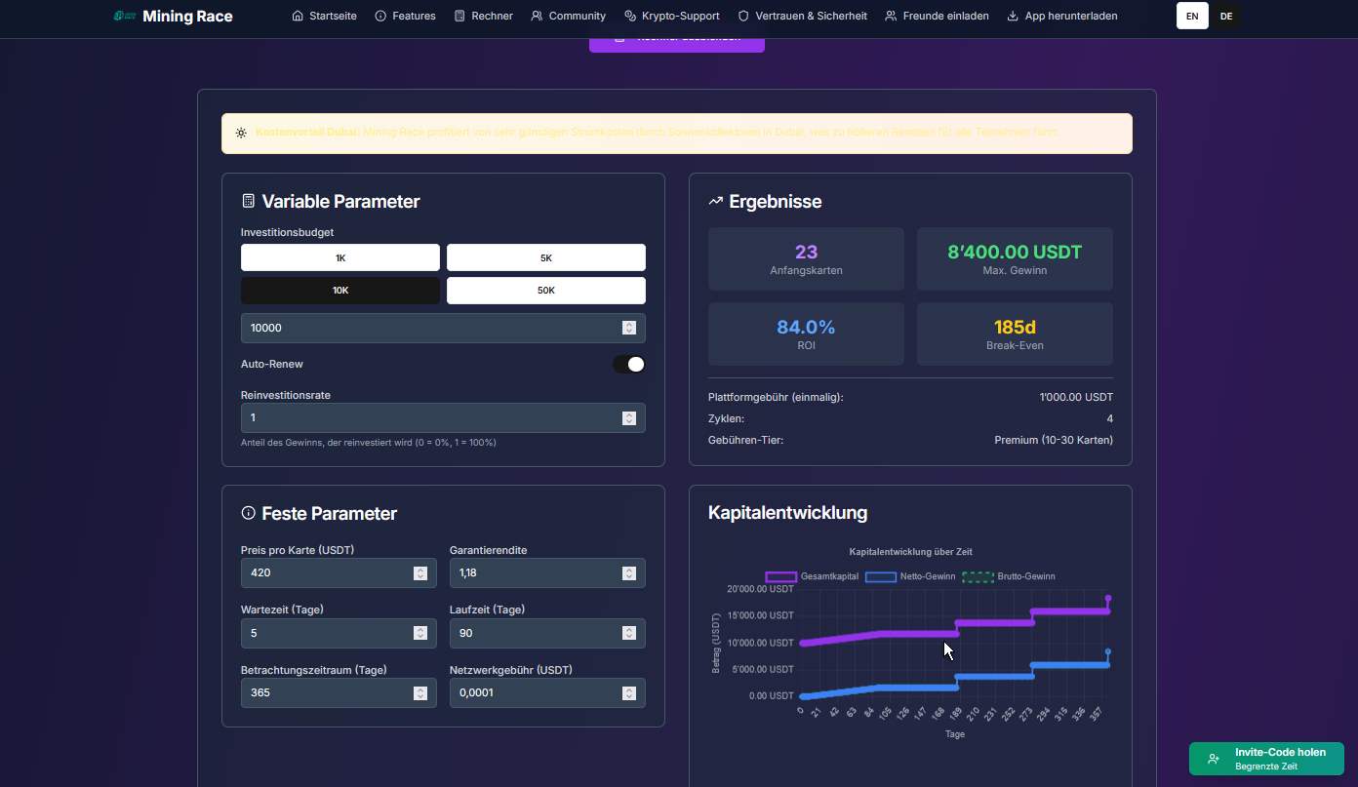
Task: Click the App herunterladen download icon
Action: click(x=1013, y=16)
